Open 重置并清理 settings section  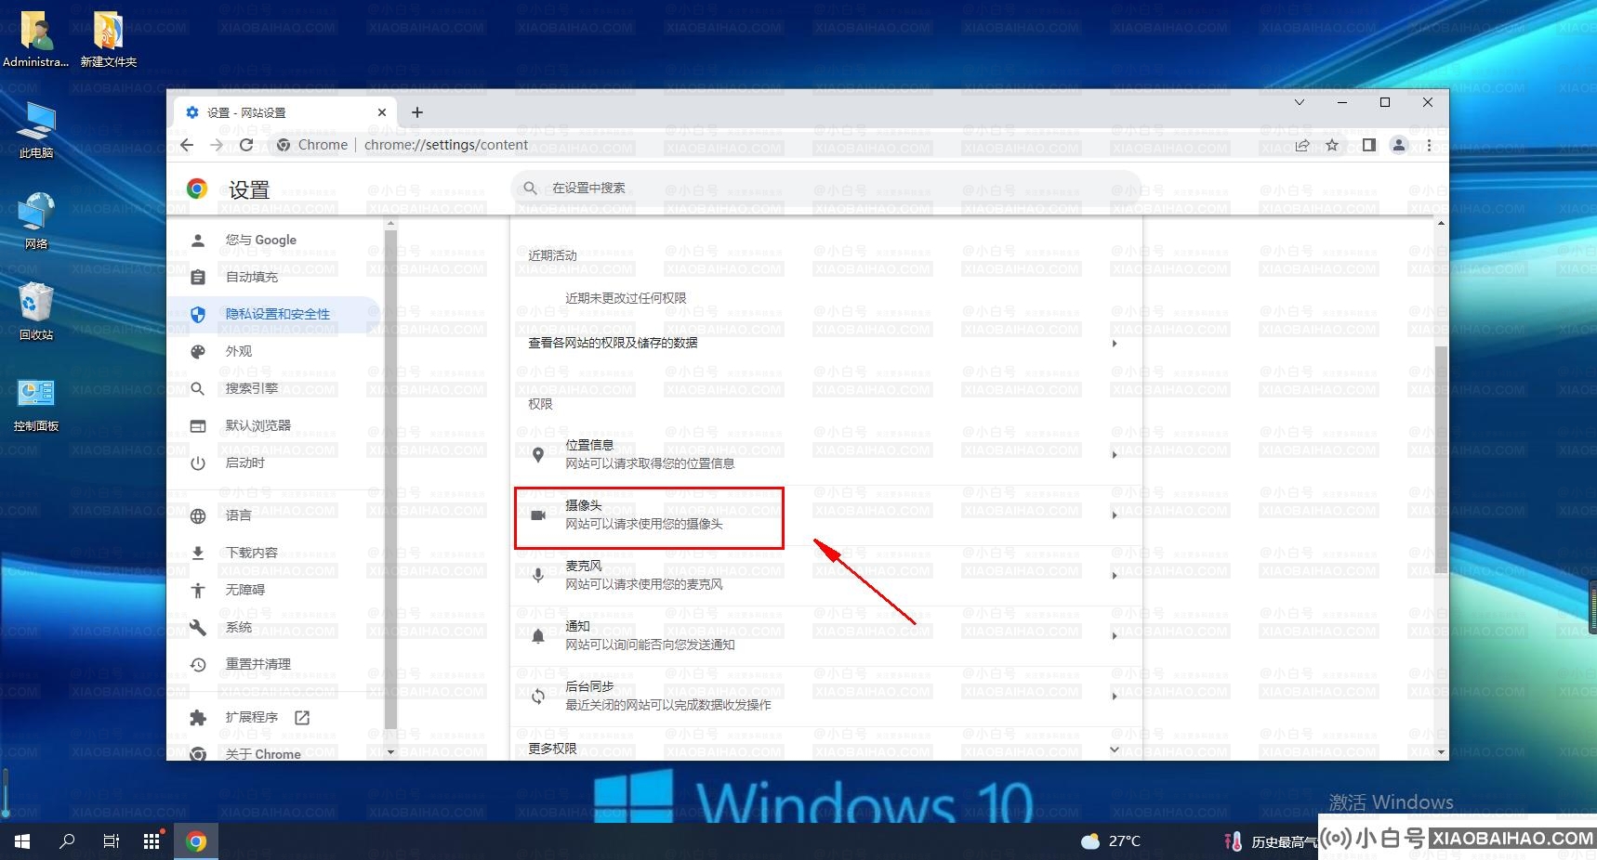tap(275, 664)
